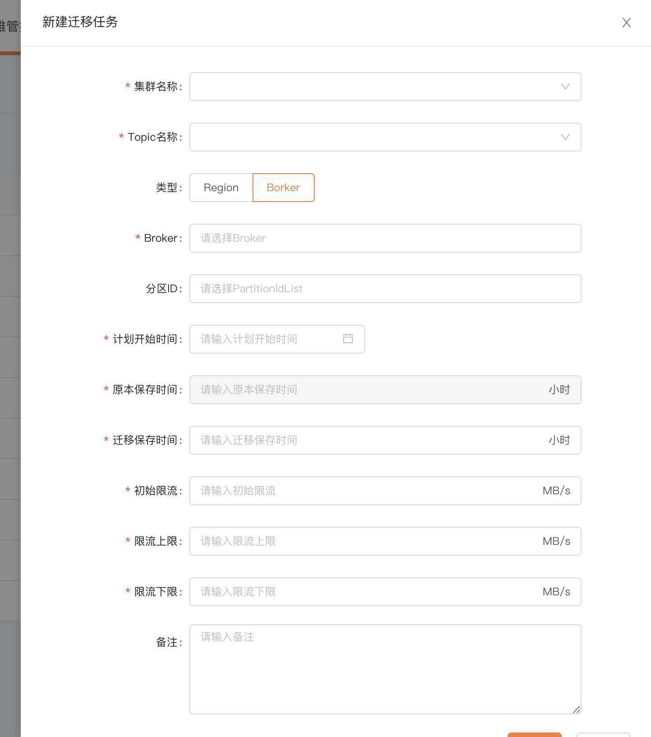
Task: Open the calendar icon for 计划开始时间
Action: tap(348, 339)
